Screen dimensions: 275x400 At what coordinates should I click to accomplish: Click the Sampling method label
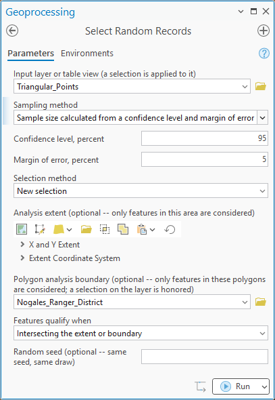tap(45, 105)
